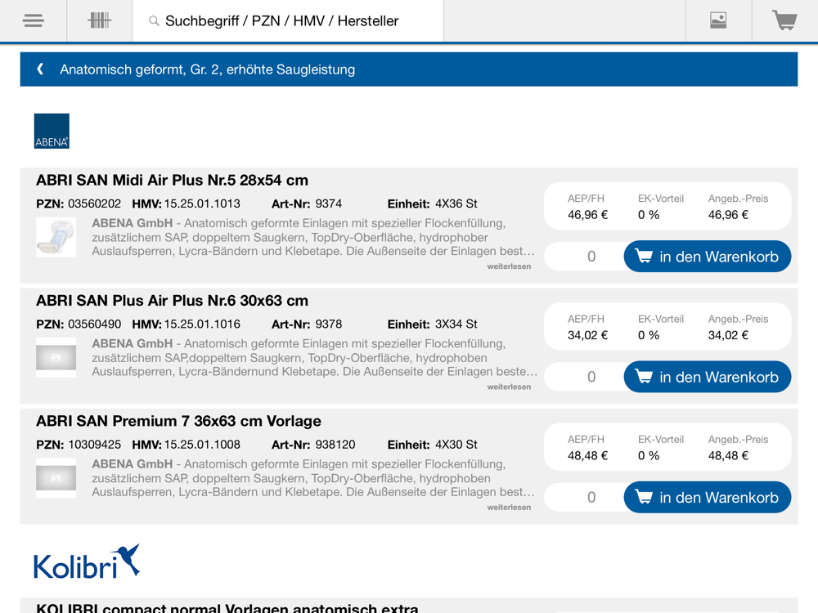The image size is (818, 613).
Task: Click the ABENA manufacturer logo
Action: tap(52, 131)
